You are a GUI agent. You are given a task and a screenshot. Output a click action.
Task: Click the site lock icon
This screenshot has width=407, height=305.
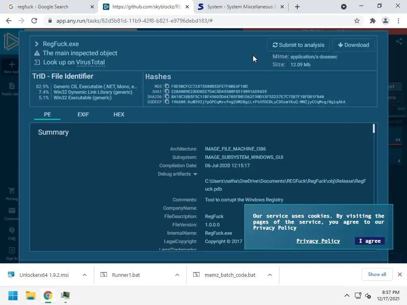coord(50,21)
